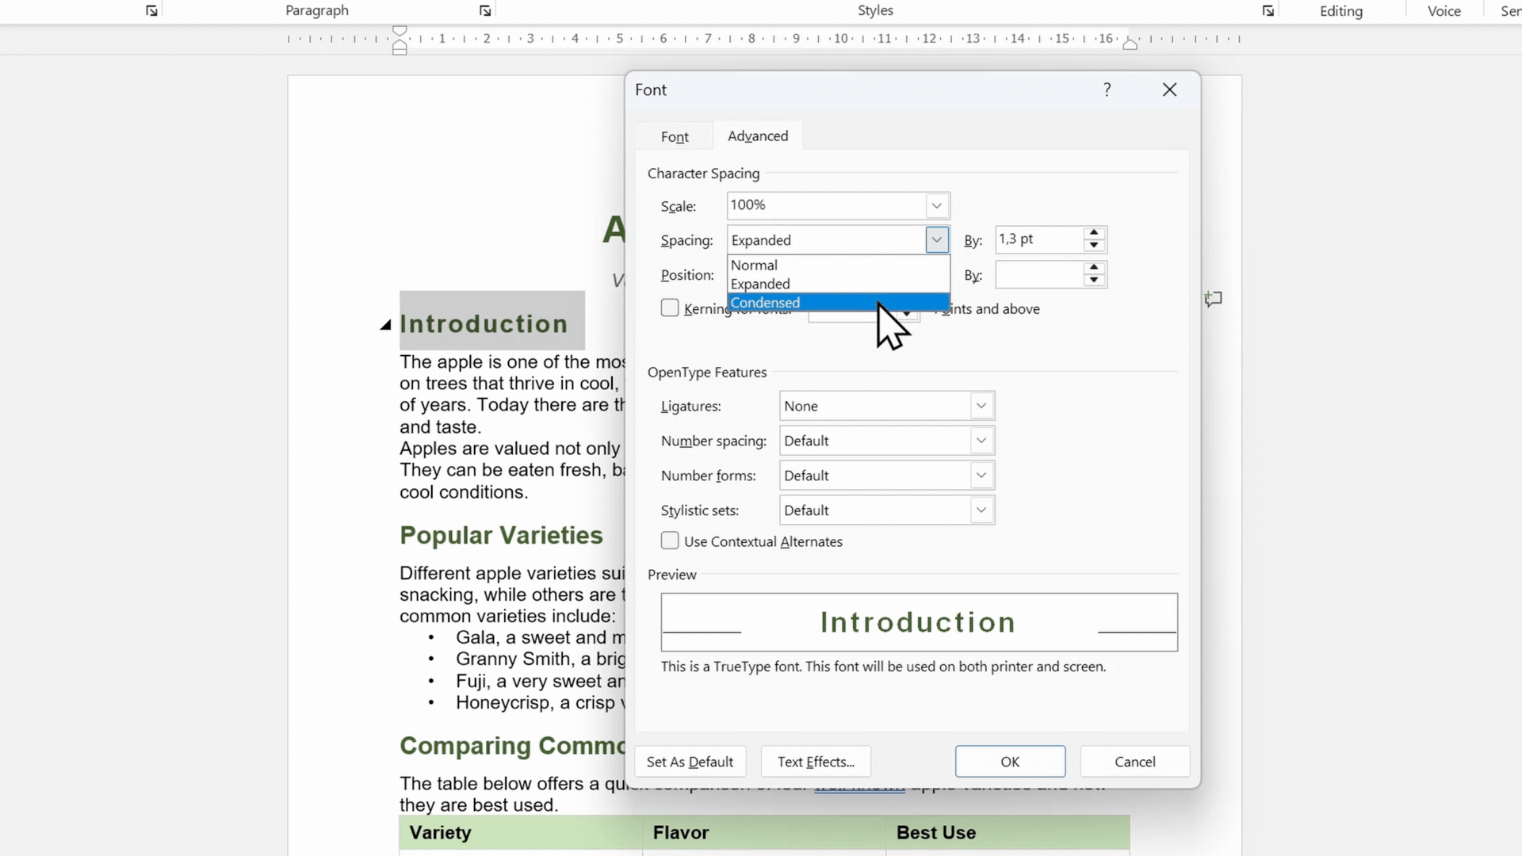Image resolution: width=1522 pixels, height=856 pixels.
Task: Open the Number spacing dropdown
Action: [x=981, y=441]
